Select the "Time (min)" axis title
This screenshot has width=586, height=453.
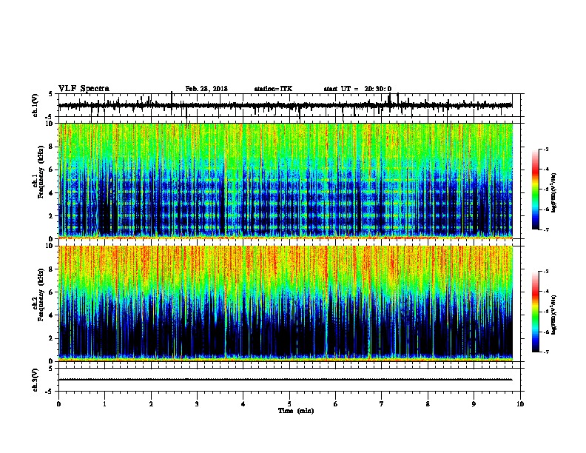click(296, 411)
